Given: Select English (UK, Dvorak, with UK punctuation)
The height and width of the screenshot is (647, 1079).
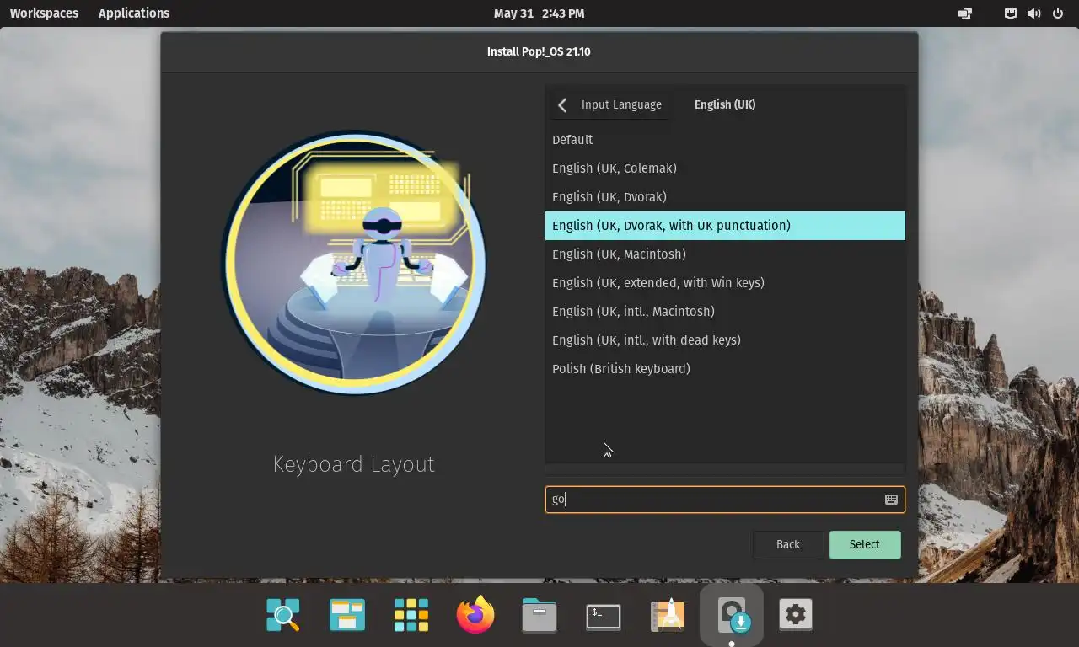Looking at the screenshot, I should [x=725, y=226].
